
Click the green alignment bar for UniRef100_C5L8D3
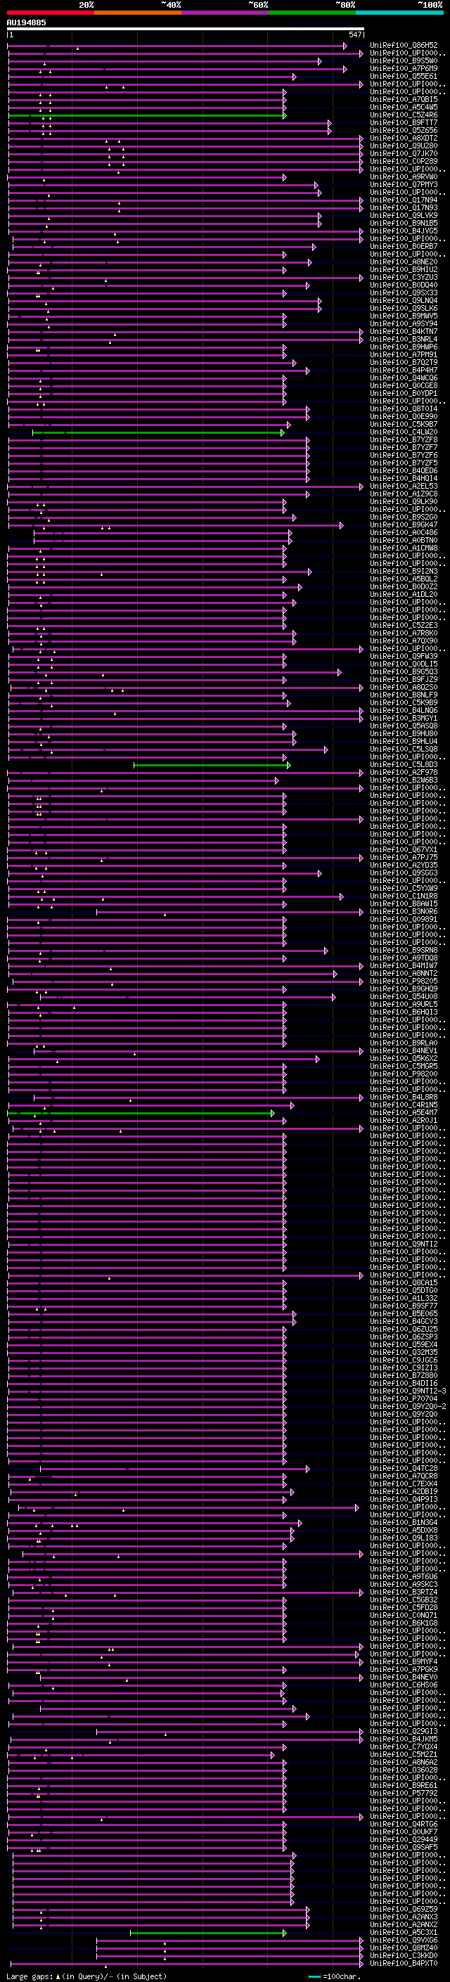212,765
